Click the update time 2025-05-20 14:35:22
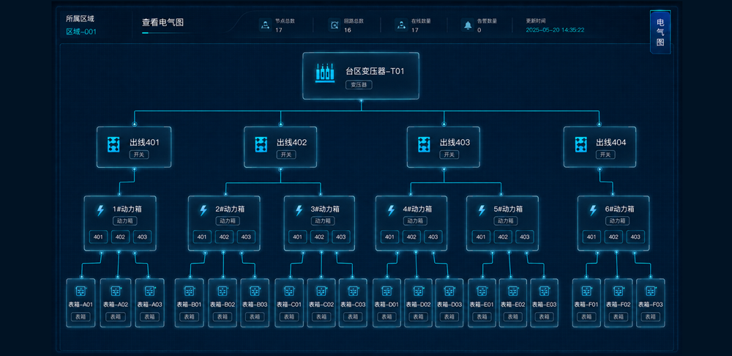The width and height of the screenshot is (732, 356). (x=555, y=30)
